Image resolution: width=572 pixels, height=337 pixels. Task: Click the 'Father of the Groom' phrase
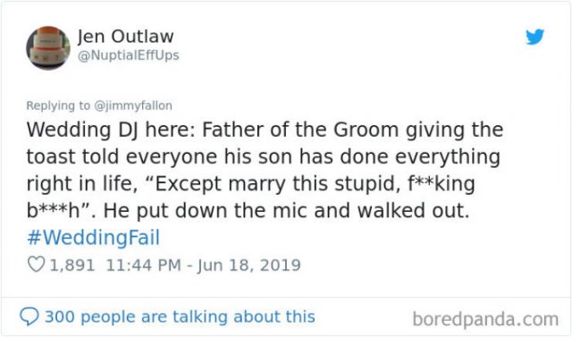(x=300, y=130)
